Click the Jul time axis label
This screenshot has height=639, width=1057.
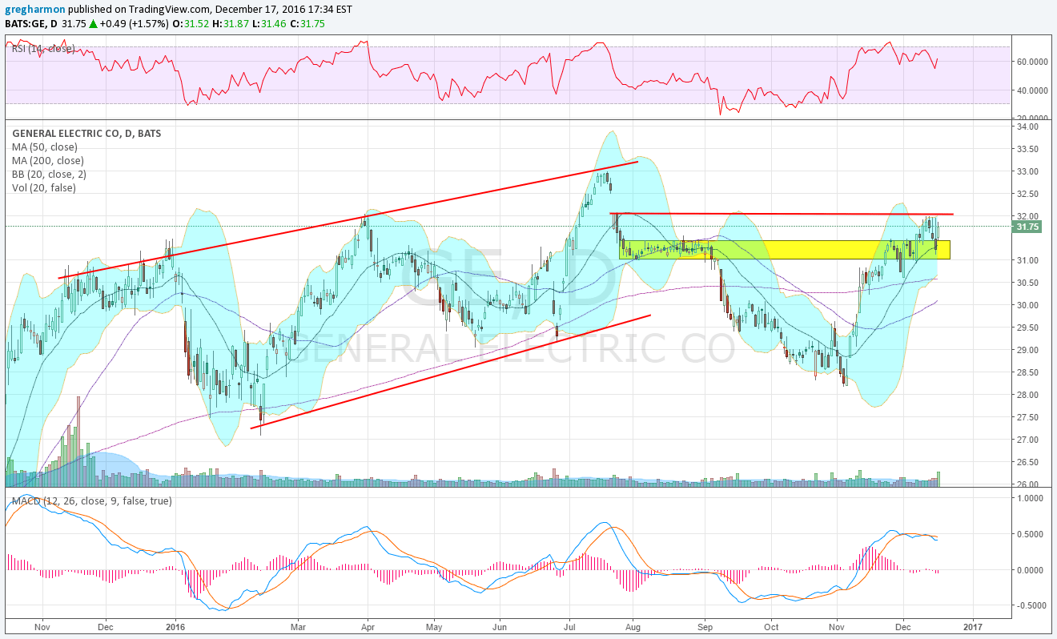click(569, 628)
